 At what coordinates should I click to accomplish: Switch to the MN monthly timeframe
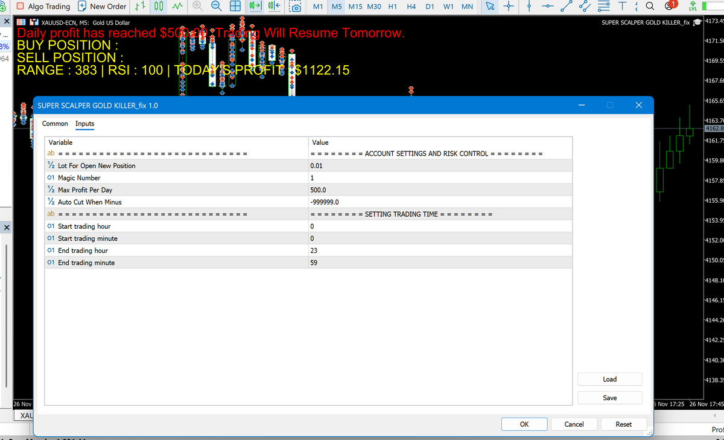coord(467,7)
